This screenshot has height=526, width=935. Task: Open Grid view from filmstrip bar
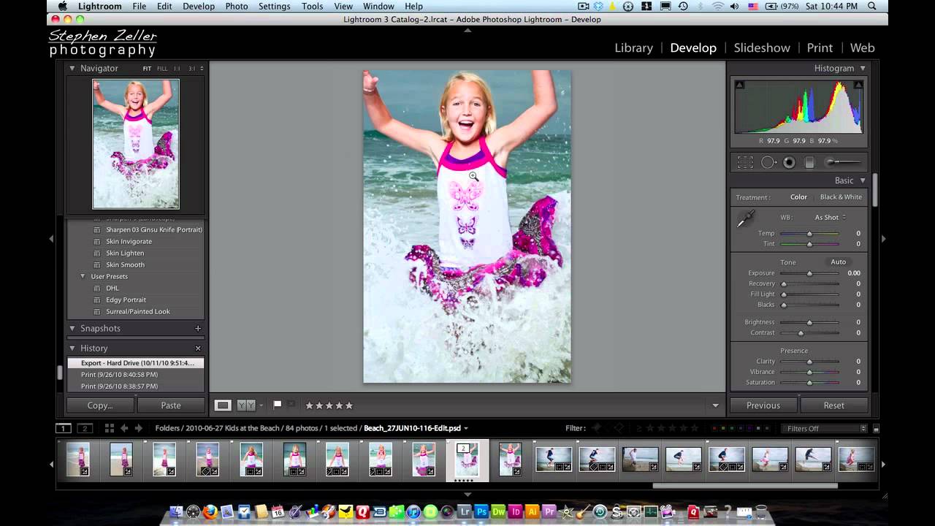[109, 429]
